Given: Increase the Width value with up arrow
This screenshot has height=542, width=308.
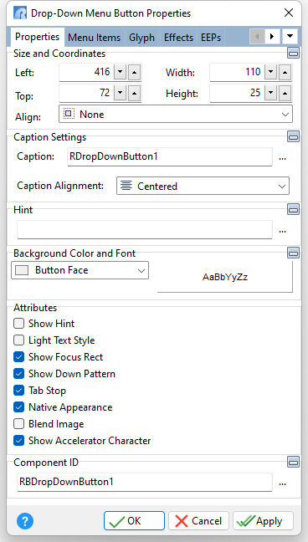Looking at the screenshot, I should [285, 73].
